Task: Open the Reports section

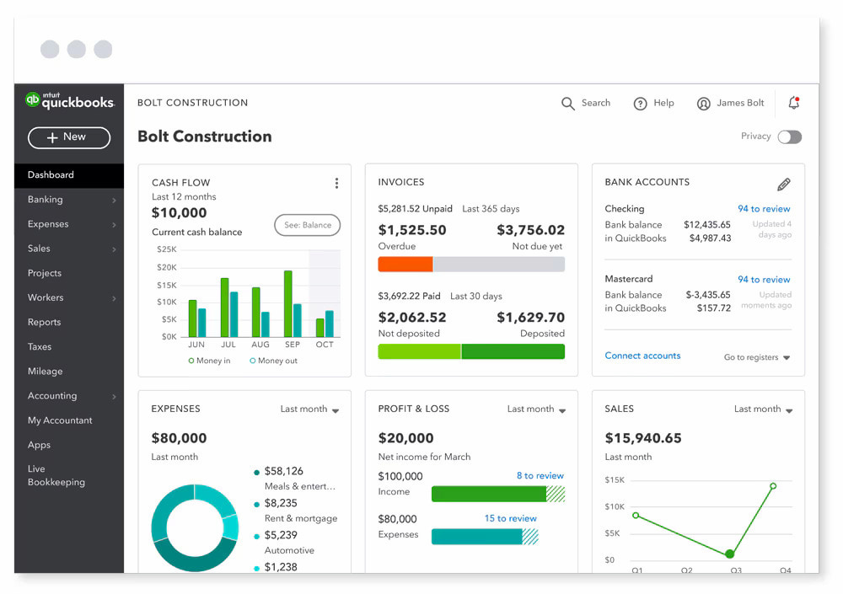Action: pyautogui.click(x=44, y=322)
